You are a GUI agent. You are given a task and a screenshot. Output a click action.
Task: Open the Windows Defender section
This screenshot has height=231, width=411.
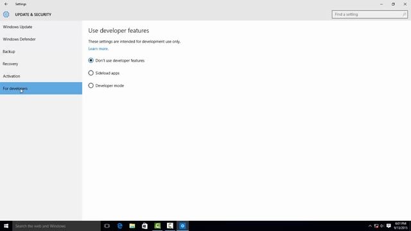click(x=41, y=39)
